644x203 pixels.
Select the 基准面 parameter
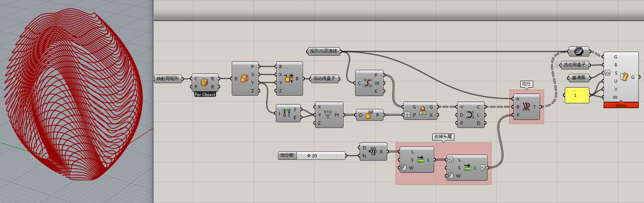coord(578,77)
